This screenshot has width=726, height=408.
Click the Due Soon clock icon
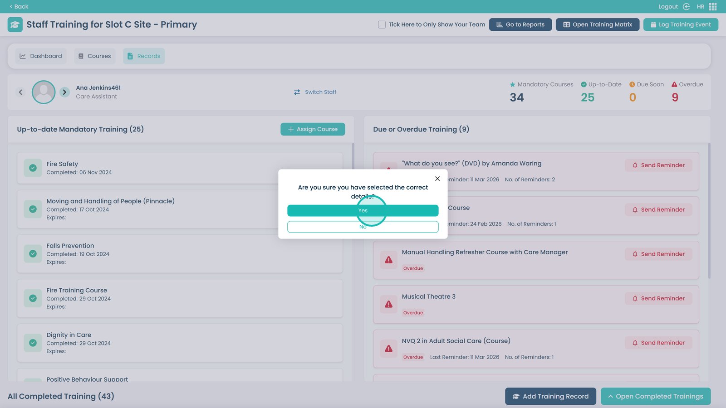632,84
